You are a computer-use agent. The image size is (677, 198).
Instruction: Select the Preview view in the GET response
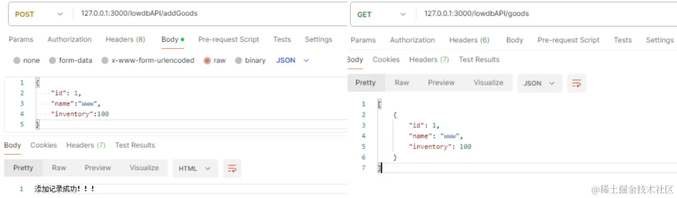441,83
